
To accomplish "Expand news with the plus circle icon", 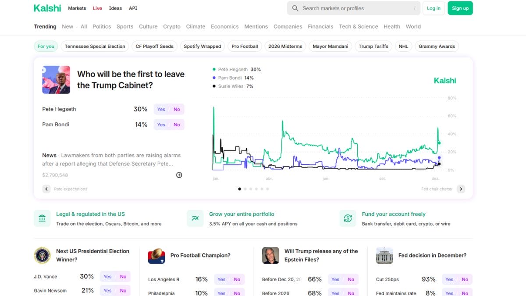I will pos(179,175).
